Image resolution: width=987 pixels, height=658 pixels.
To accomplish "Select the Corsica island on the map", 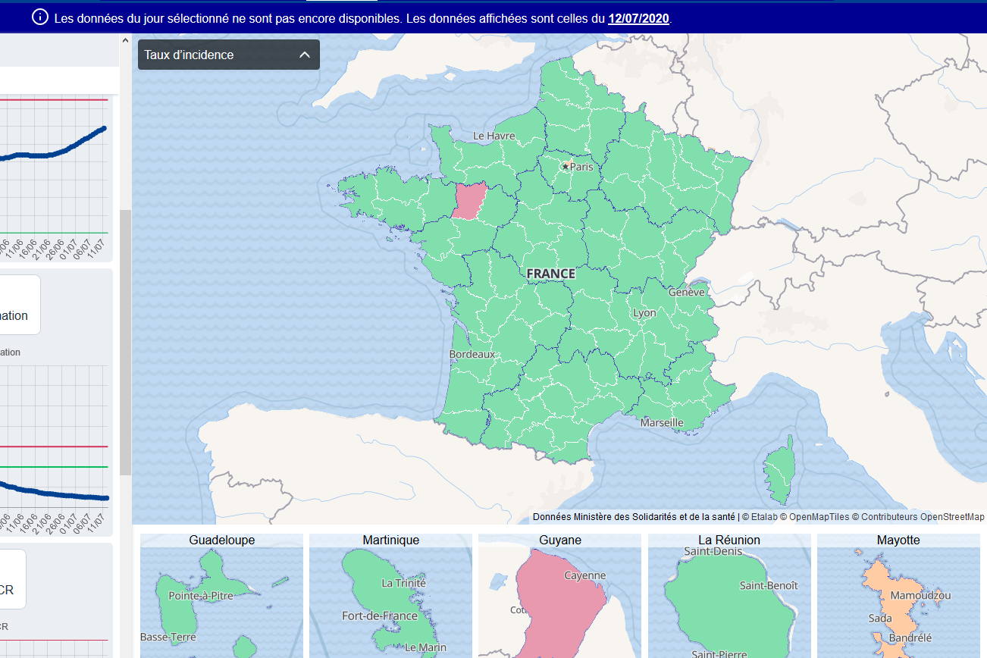I will [780, 465].
